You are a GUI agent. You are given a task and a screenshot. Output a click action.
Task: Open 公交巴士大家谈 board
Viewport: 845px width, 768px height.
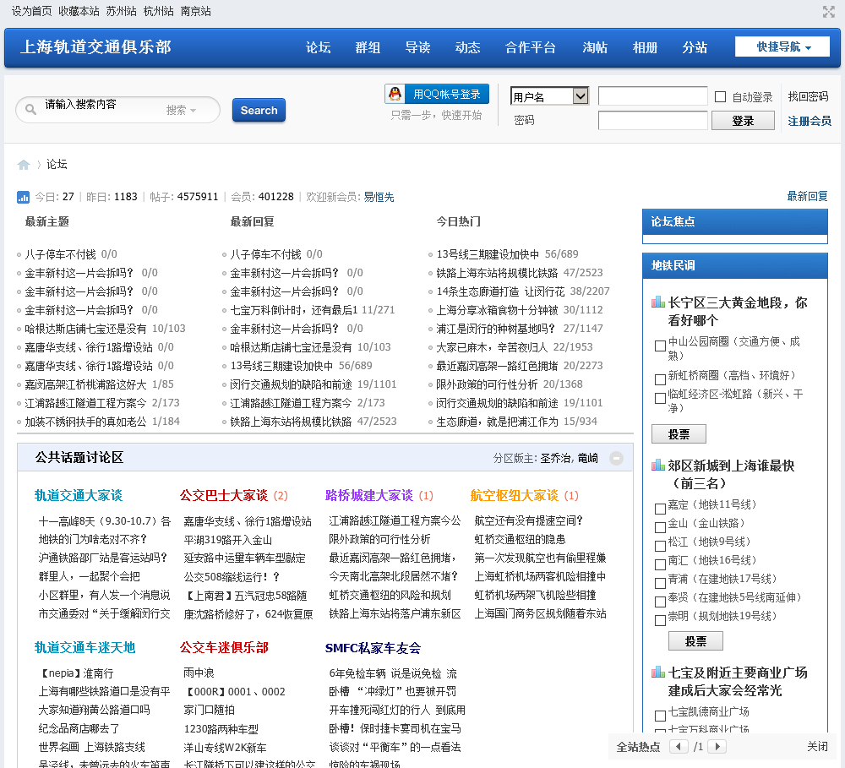tap(224, 495)
